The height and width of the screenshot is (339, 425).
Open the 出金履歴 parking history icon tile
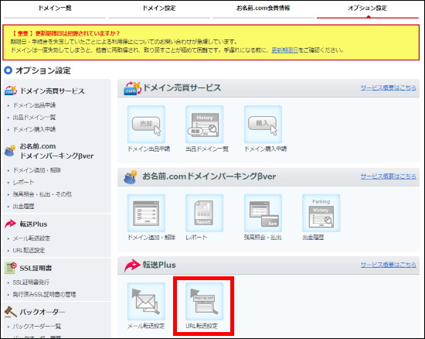[321, 213]
